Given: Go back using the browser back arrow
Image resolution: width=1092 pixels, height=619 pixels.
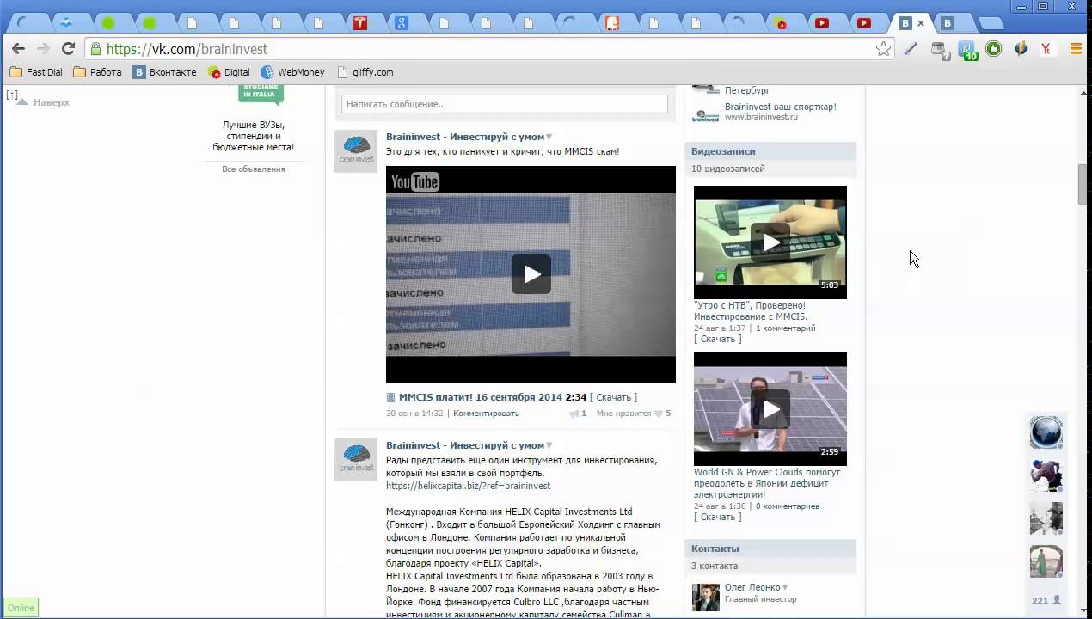Looking at the screenshot, I should click(19, 49).
